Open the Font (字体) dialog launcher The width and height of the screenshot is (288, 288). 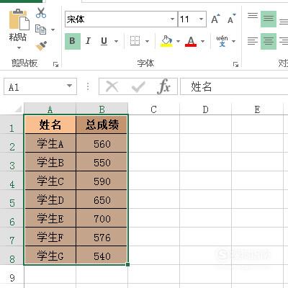(236, 64)
